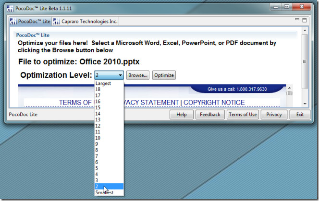Minimize the inner panel view
Image resolution: width=319 pixels, height=201 pixels.
[x=297, y=20]
